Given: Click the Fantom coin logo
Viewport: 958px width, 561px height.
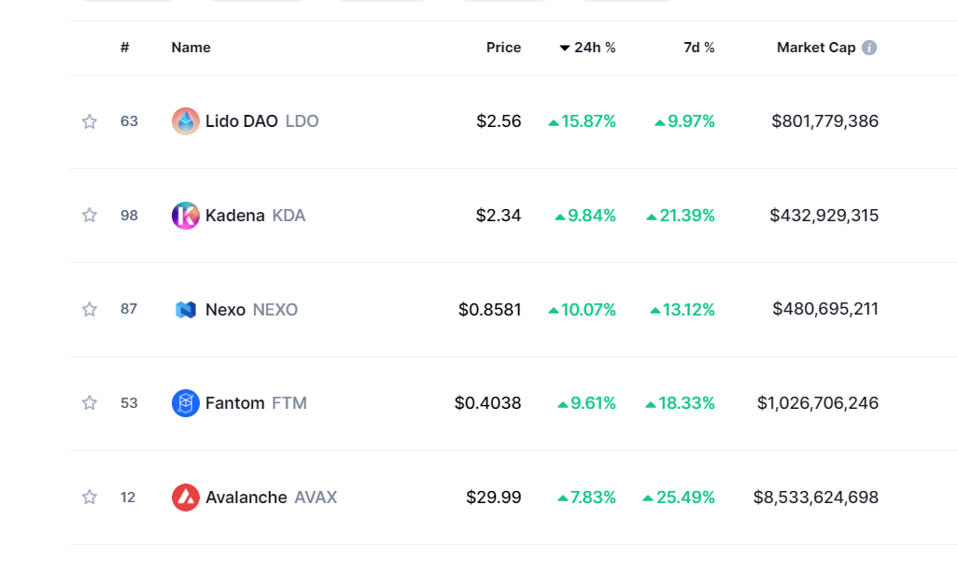Looking at the screenshot, I should 186,403.
